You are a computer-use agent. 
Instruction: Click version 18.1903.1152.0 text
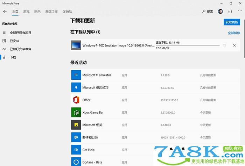coord(169,100)
